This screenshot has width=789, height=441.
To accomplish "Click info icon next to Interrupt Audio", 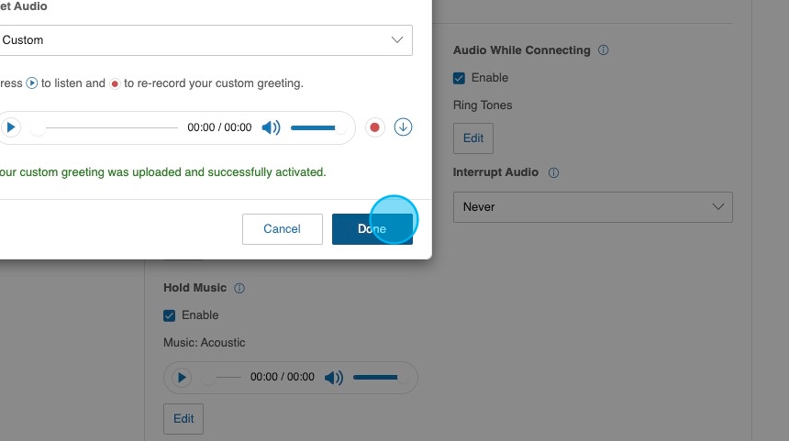I will pyautogui.click(x=553, y=172).
